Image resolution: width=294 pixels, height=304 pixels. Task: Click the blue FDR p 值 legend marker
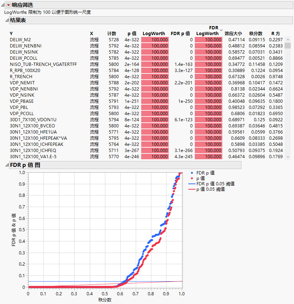coord(192,173)
